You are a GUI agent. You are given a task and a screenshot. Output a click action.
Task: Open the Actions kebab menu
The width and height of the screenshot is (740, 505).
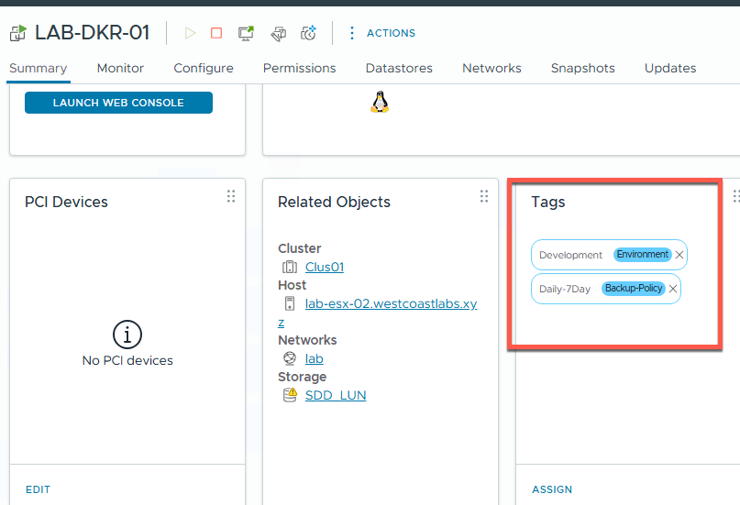coord(352,33)
